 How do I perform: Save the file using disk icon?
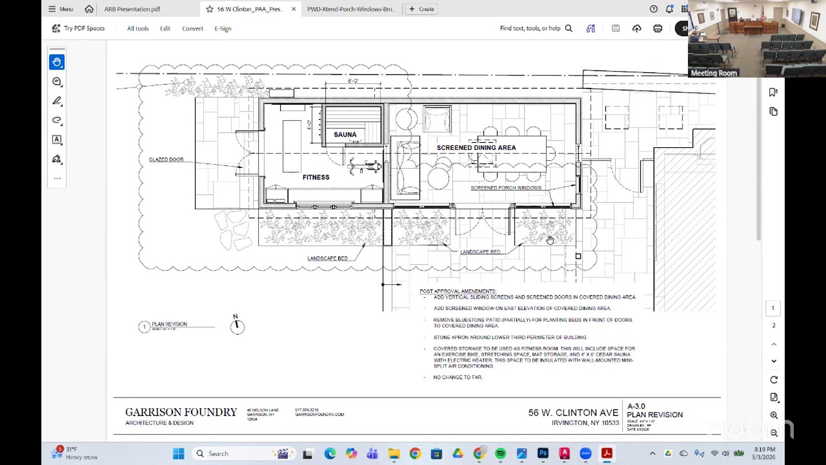[x=616, y=28]
